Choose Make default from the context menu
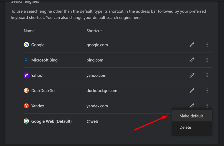224x146 pixels. pyautogui.click(x=191, y=116)
